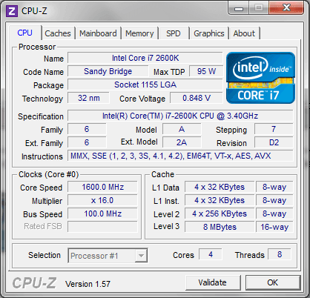Click the Revision value D2

tap(274, 142)
